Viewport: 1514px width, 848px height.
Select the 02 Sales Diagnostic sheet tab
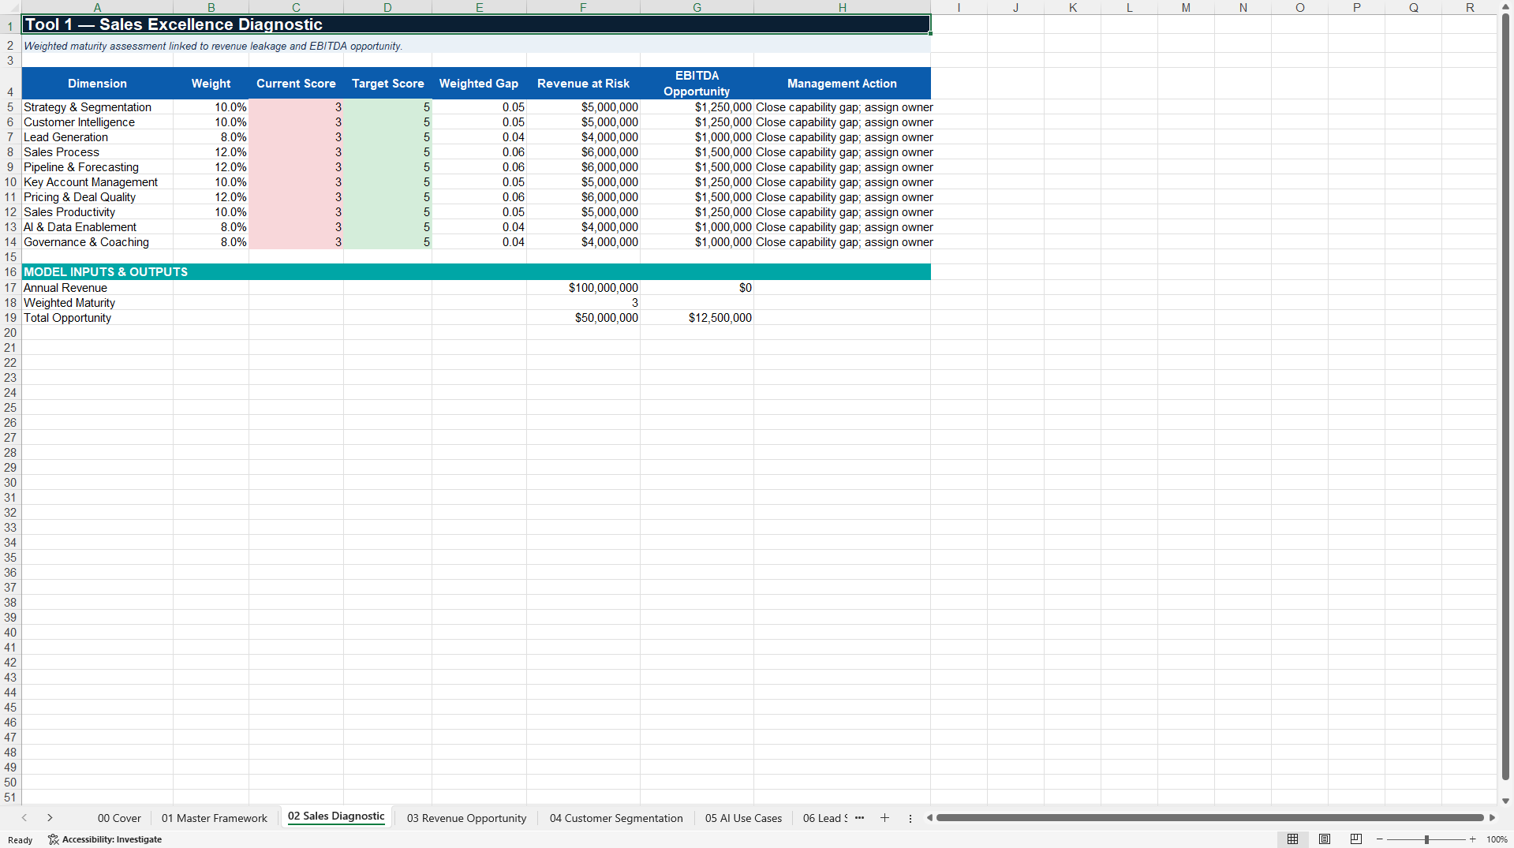tap(336, 817)
